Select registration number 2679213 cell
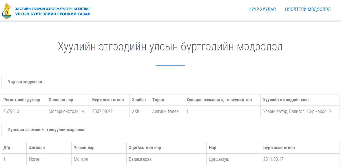 tap(11, 112)
